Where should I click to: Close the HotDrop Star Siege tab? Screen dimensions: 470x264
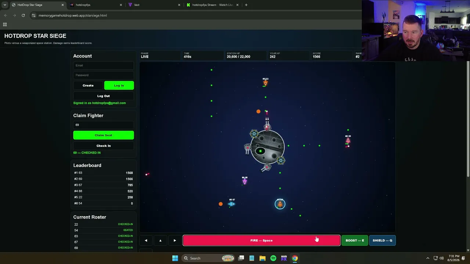(62, 5)
